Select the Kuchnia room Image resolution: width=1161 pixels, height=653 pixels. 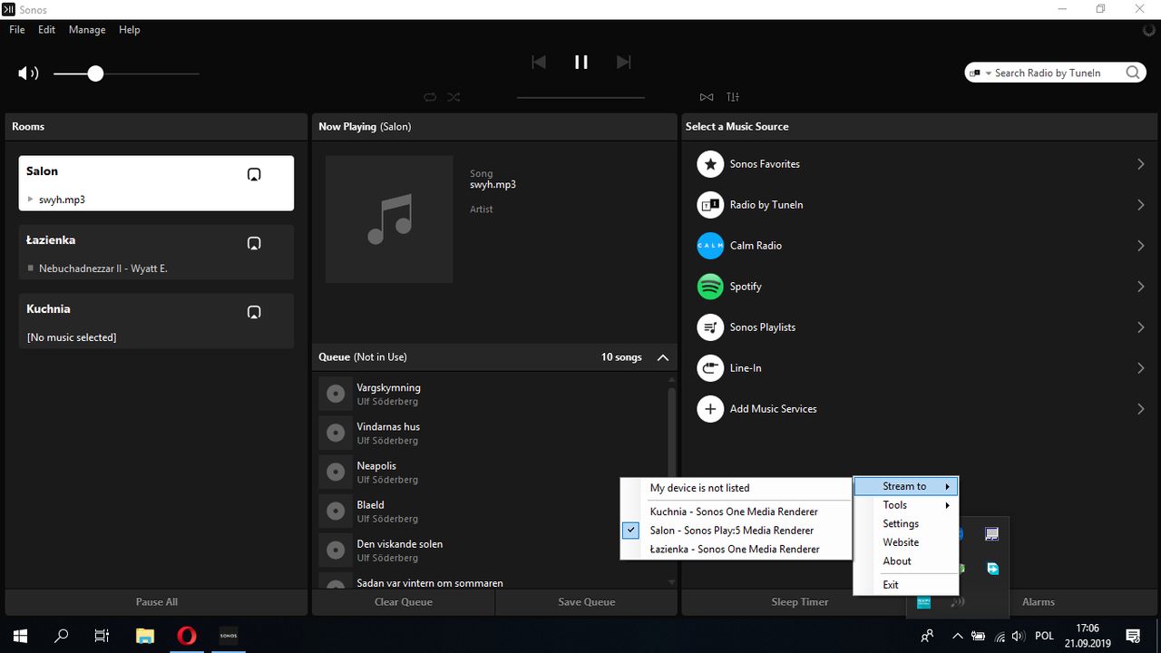coord(156,321)
